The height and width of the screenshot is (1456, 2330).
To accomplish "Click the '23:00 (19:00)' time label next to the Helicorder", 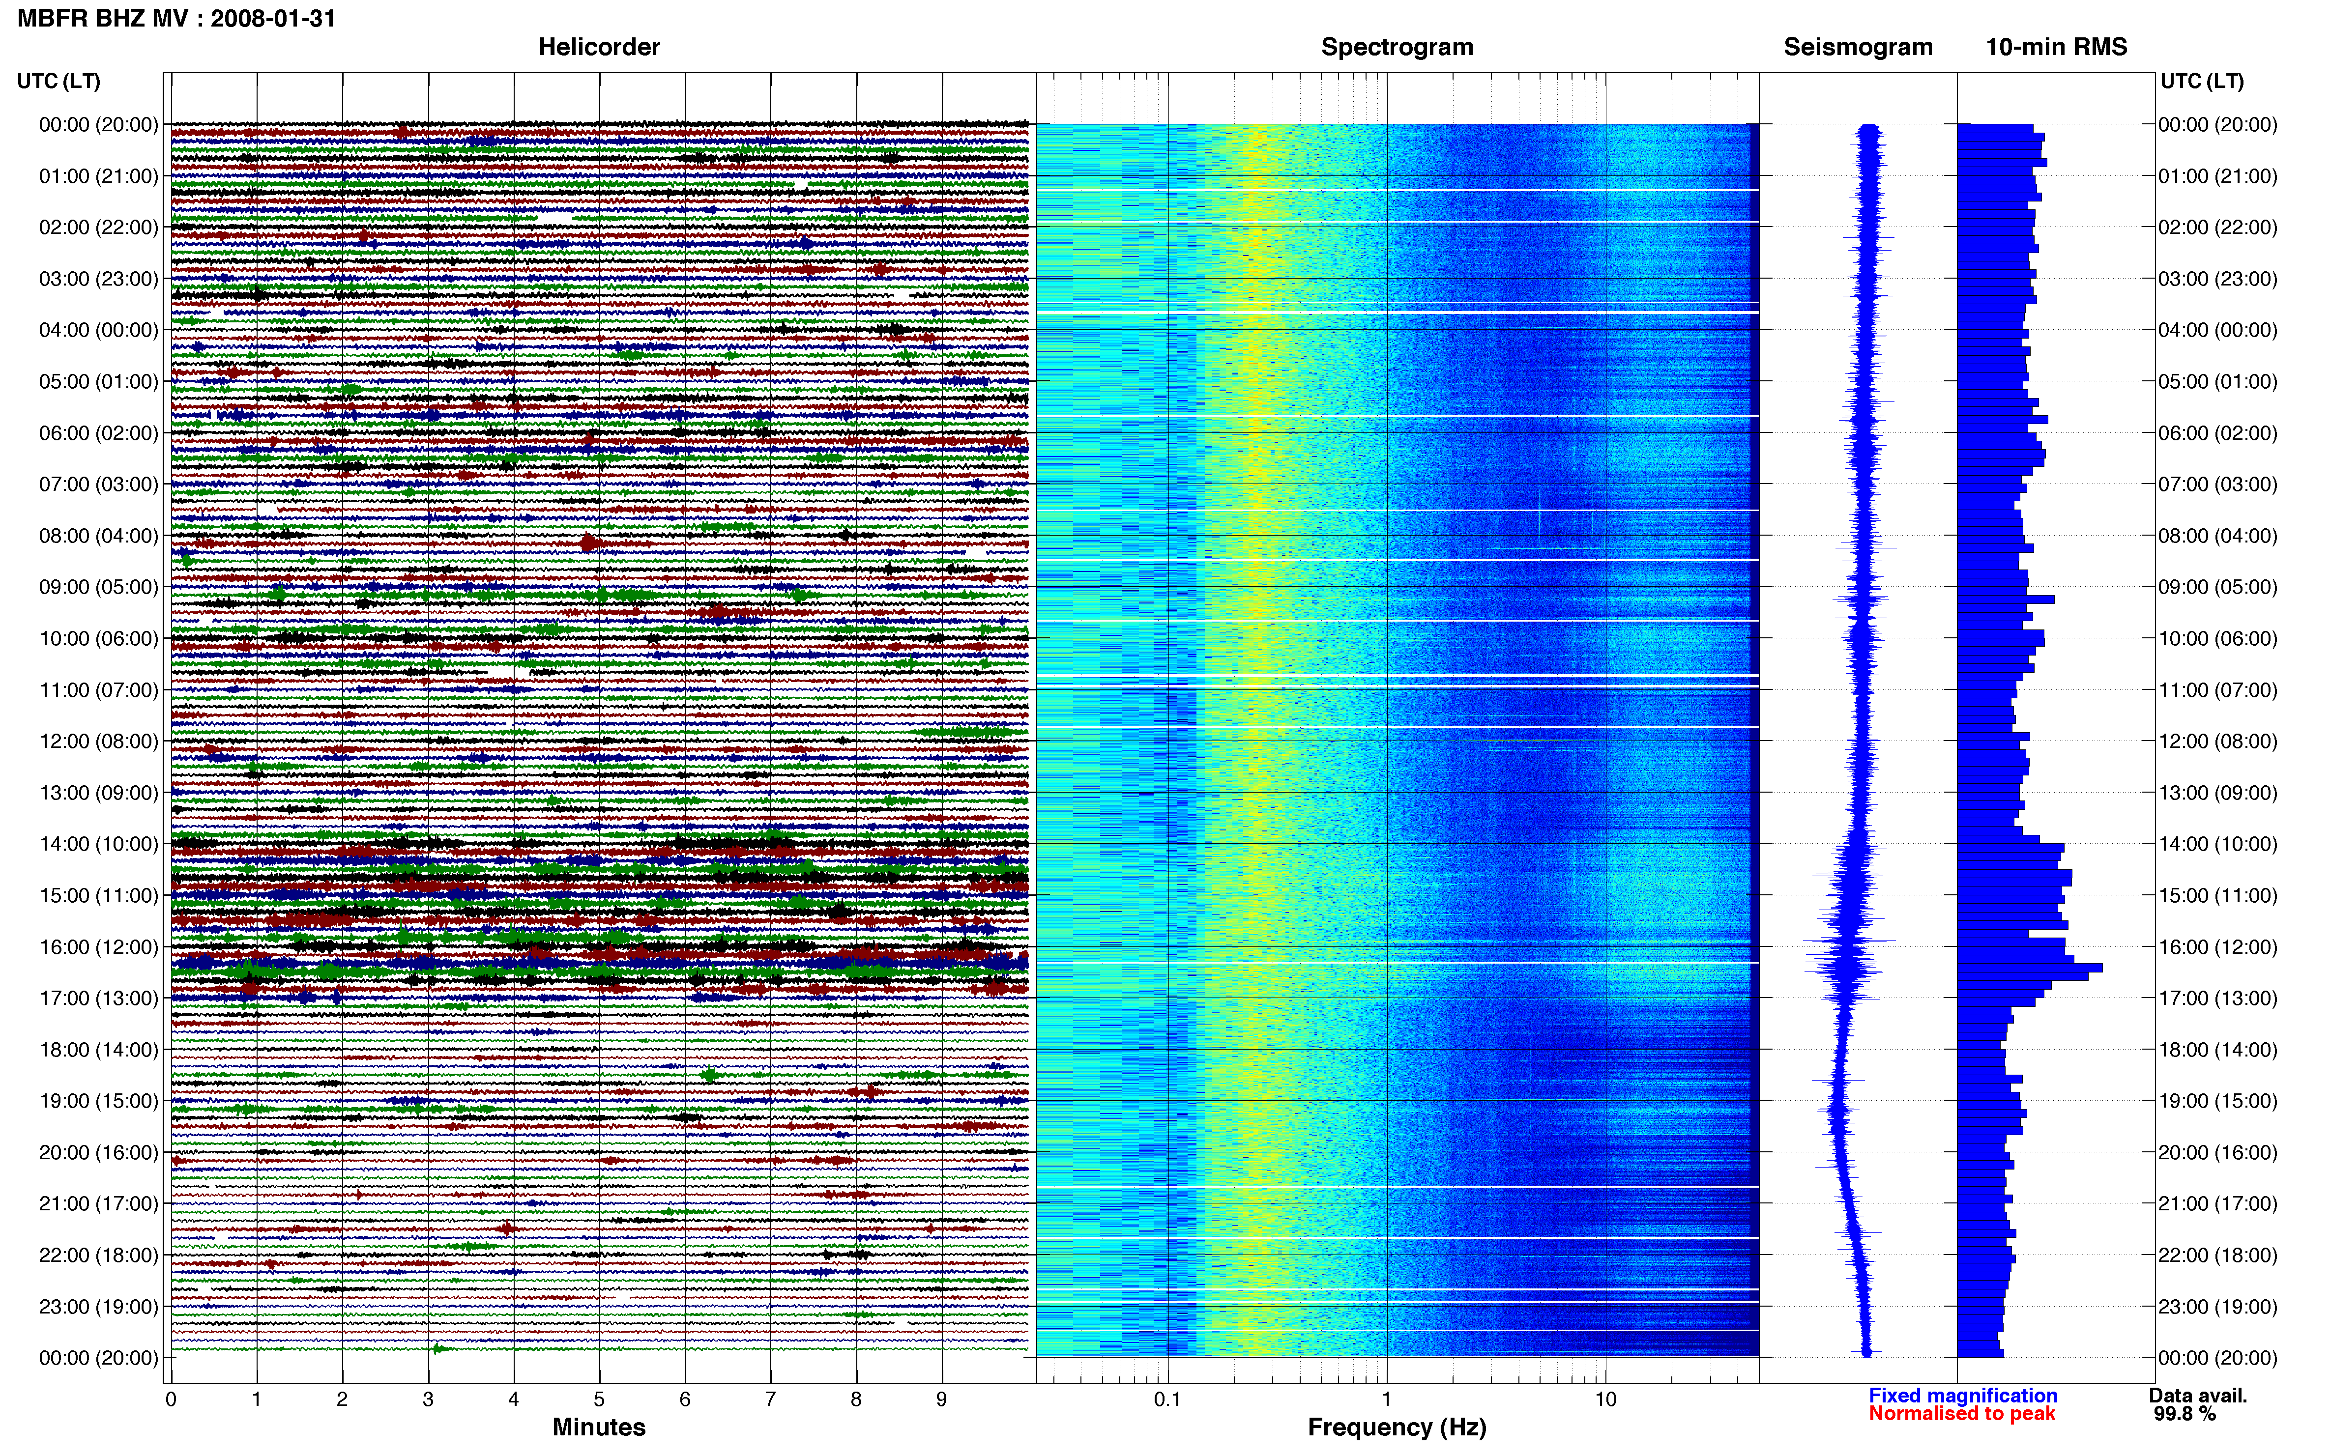I will [x=98, y=1307].
